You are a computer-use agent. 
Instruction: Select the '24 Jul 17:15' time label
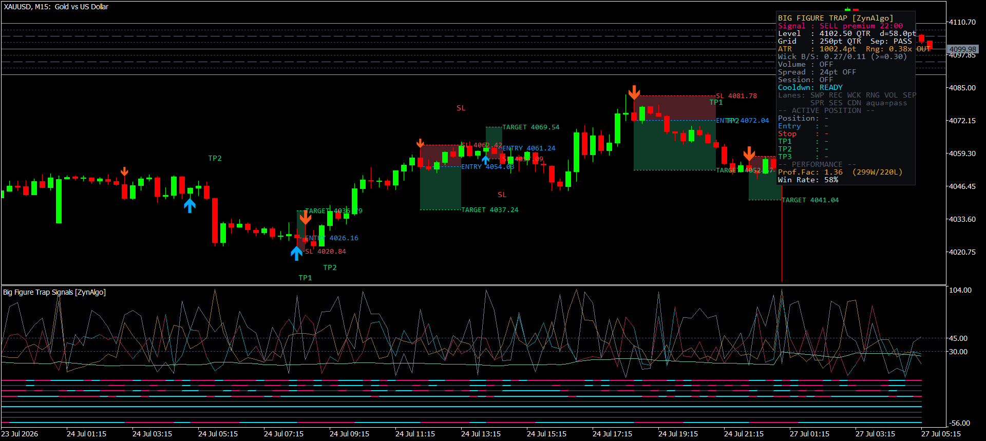pos(612,434)
